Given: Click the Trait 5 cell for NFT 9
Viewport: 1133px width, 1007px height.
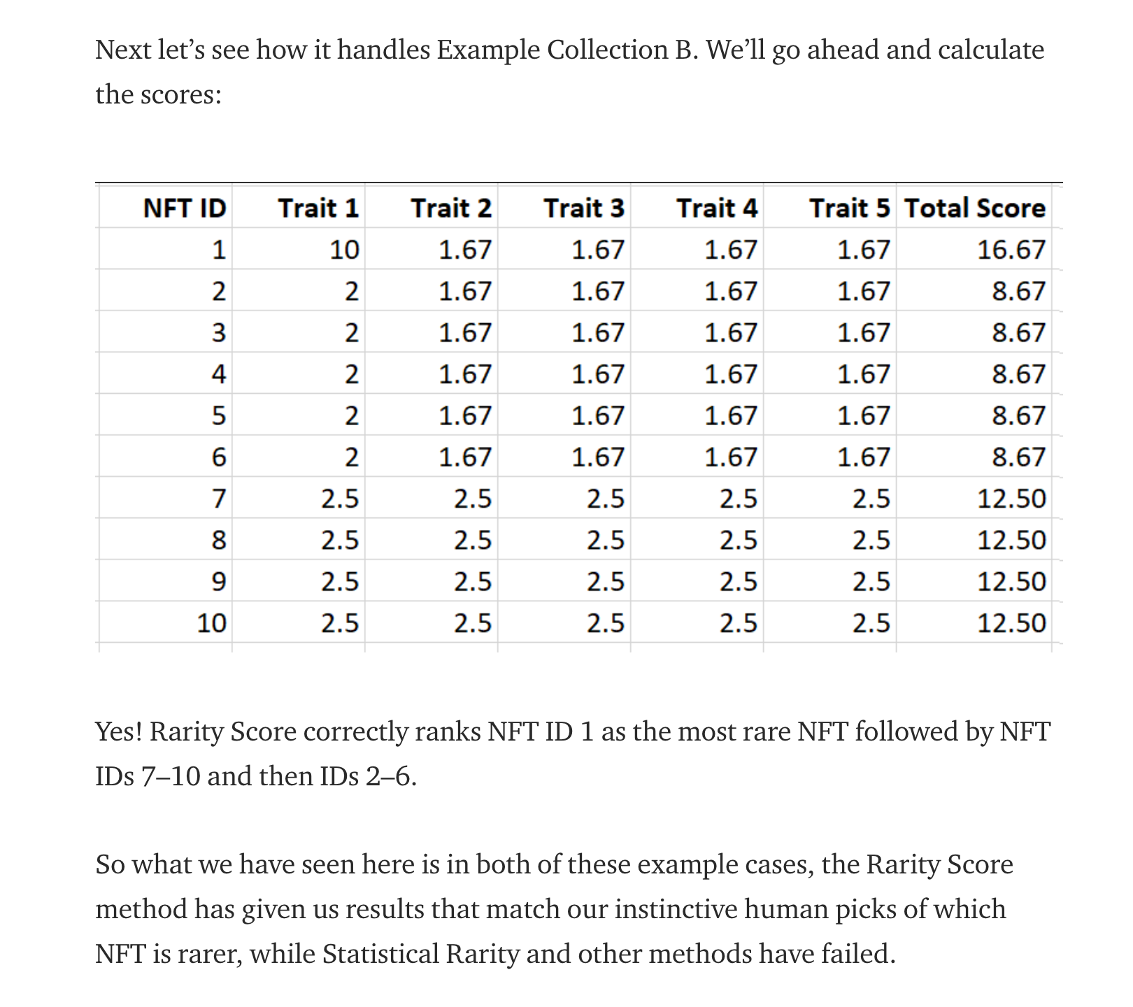Looking at the screenshot, I should point(871,582).
